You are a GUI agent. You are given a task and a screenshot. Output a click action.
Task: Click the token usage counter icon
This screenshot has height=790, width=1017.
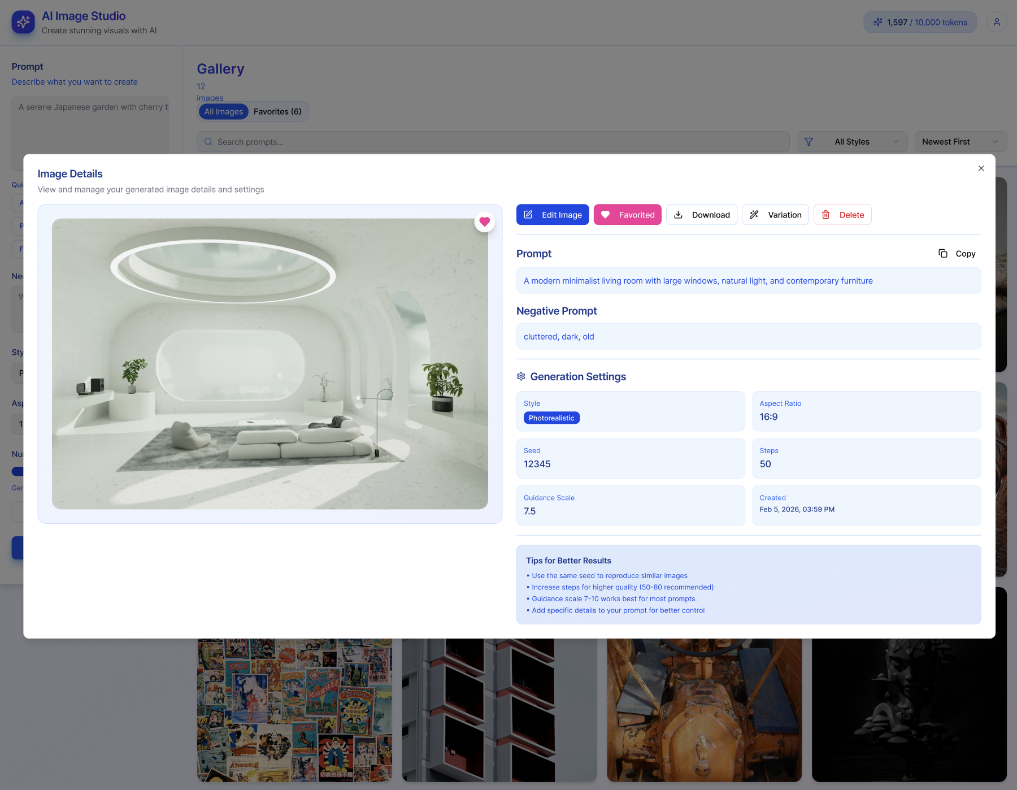point(877,22)
